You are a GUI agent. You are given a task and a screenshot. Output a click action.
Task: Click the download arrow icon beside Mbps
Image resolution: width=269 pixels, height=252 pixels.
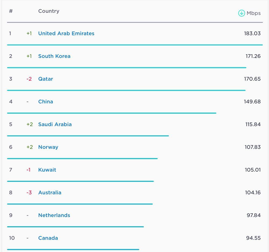(241, 13)
